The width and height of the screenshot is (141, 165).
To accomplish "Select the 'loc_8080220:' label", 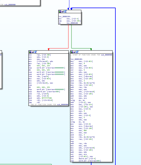I will 65,17.
